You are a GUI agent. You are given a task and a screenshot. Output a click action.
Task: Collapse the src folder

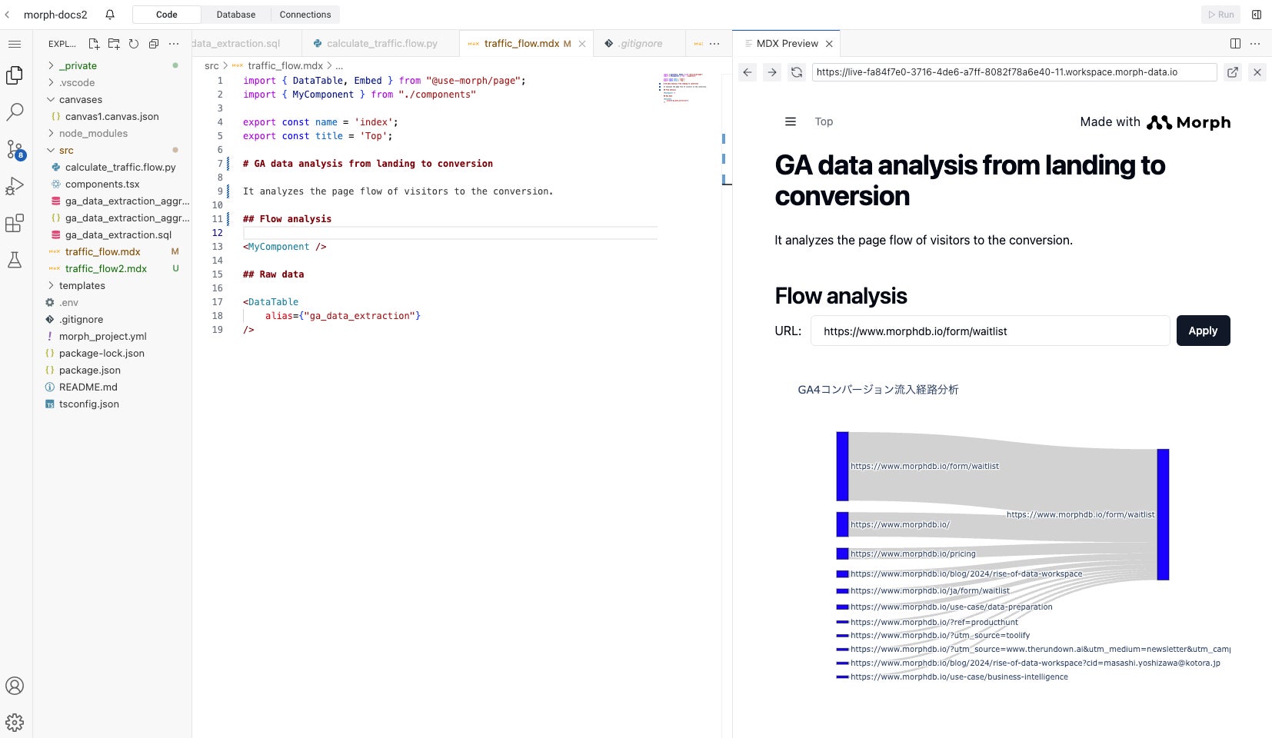[66, 151]
